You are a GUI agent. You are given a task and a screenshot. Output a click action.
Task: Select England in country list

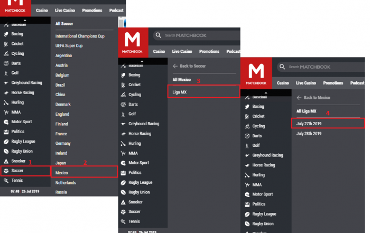pyautogui.click(x=62, y=114)
